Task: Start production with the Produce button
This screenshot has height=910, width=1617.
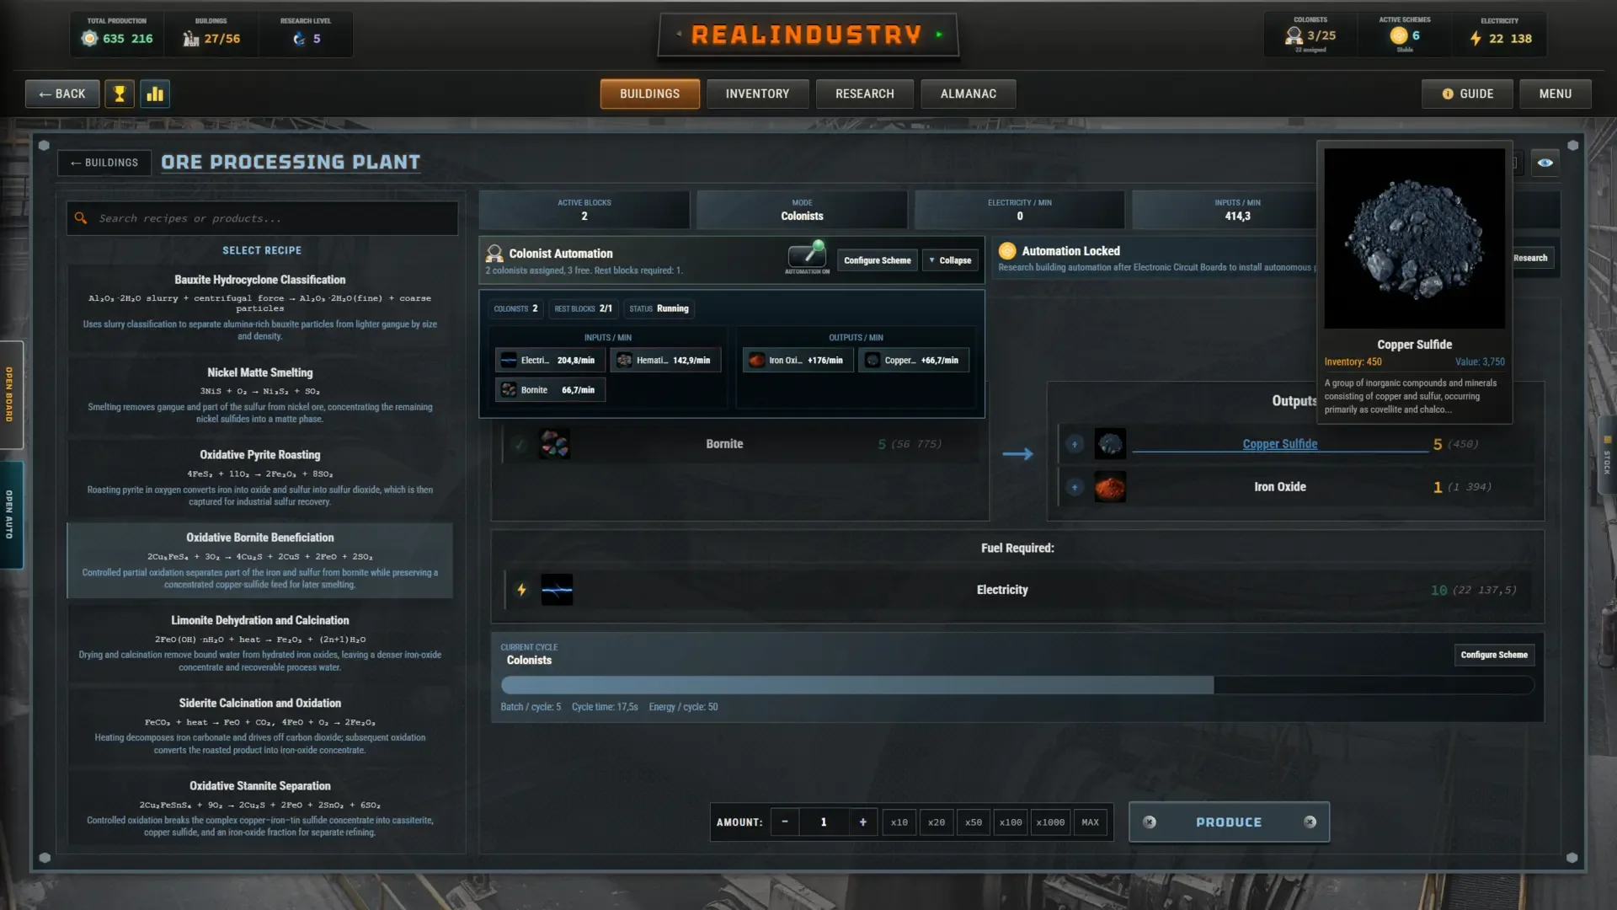Action: [1229, 822]
